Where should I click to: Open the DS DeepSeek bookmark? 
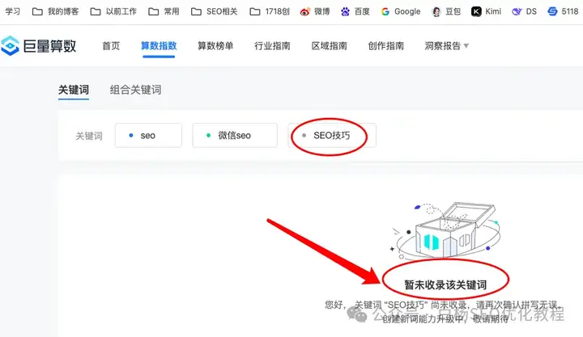click(524, 12)
